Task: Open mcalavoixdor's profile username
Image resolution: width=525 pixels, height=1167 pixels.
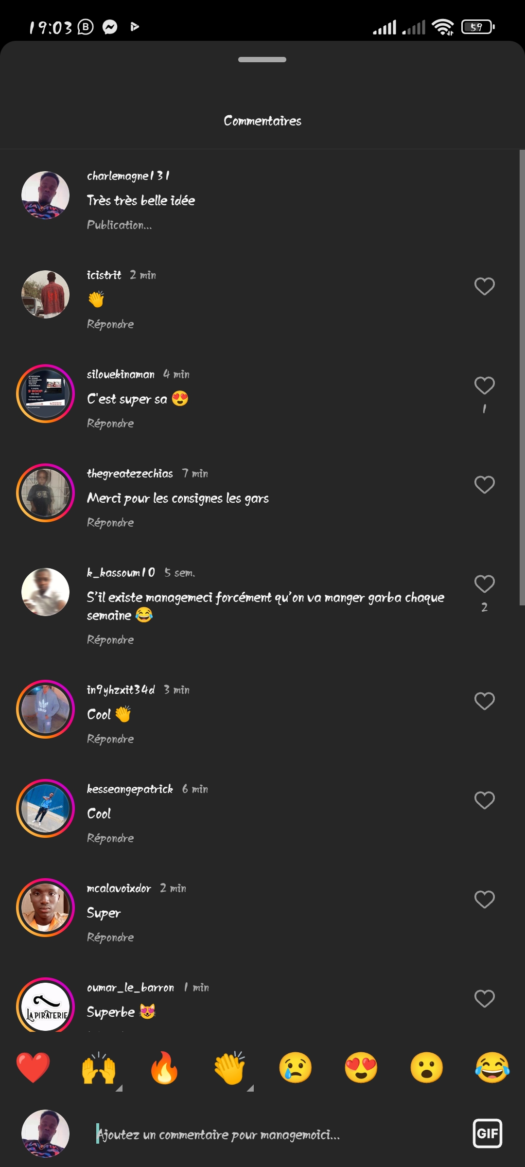Action: [x=119, y=888]
